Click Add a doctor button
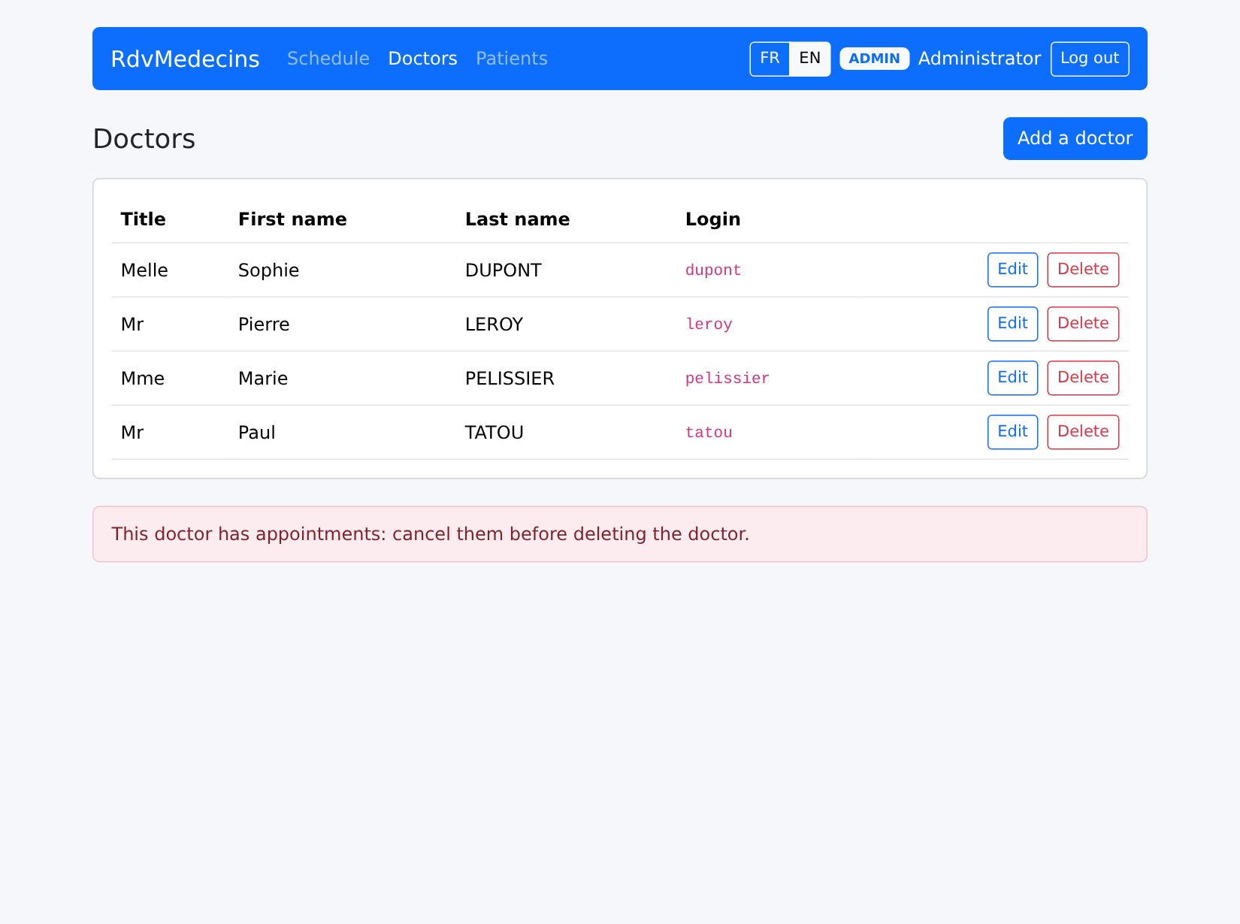Image resolution: width=1240 pixels, height=924 pixels. (x=1075, y=138)
